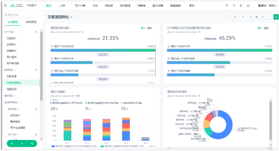Open 用户留存 in the sidebar
This screenshot has height=151, width=279.
point(12,57)
